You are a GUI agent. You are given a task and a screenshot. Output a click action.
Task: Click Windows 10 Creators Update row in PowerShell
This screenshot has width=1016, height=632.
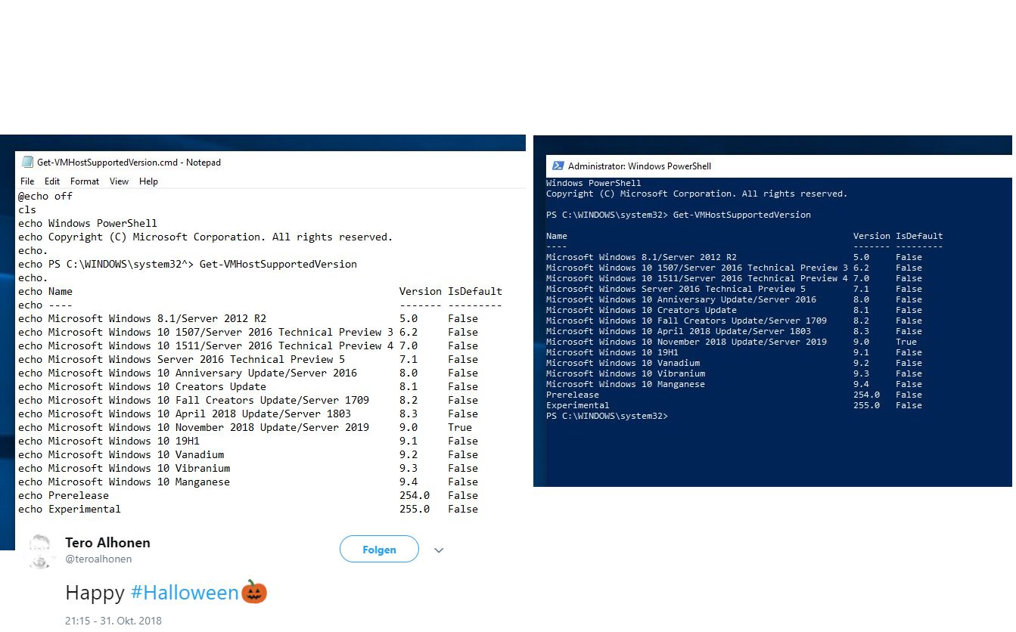[x=734, y=310]
